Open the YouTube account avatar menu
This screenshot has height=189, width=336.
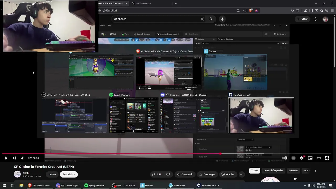tap(325, 19)
